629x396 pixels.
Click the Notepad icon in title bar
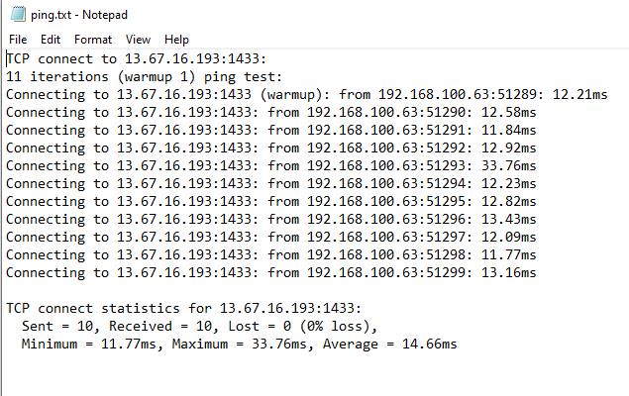[x=18, y=14]
